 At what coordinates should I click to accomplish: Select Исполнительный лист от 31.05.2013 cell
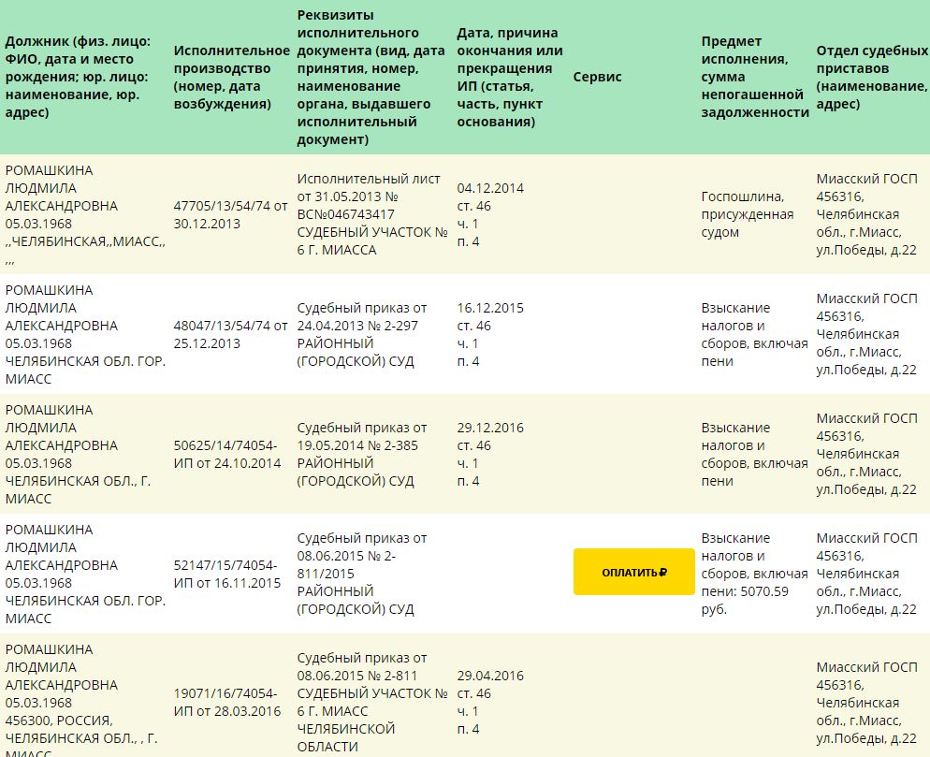(x=371, y=215)
